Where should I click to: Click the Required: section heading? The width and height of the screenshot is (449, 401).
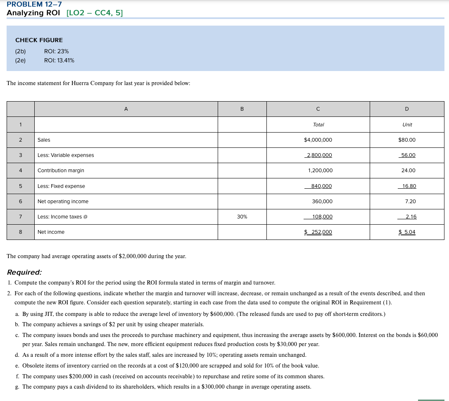tap(24, 272)
